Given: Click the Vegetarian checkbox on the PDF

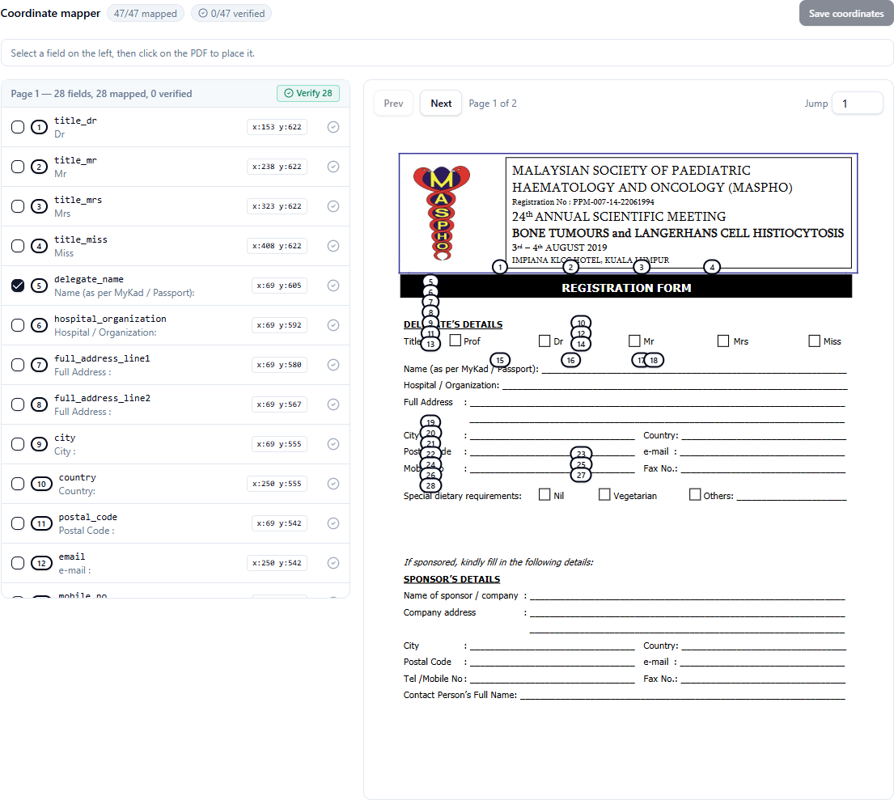Looking at the screenshot, I should [604, 494].
